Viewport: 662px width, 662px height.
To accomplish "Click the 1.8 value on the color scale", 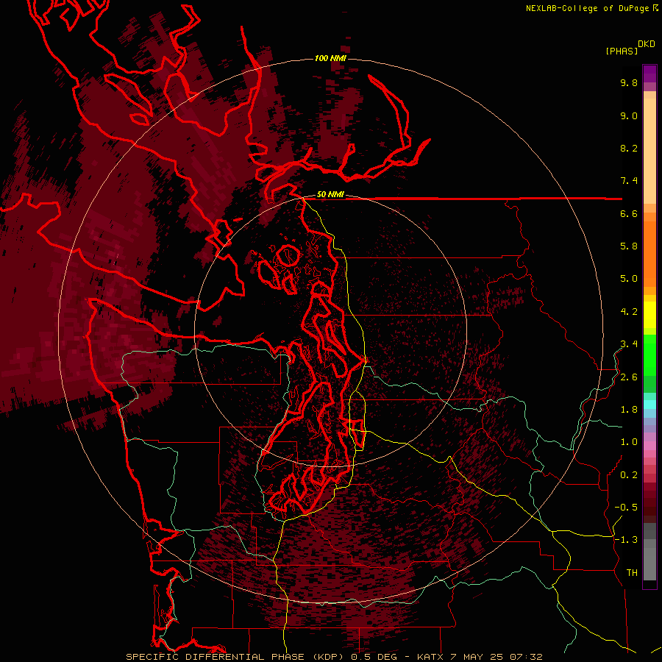I will pos(629,410).
